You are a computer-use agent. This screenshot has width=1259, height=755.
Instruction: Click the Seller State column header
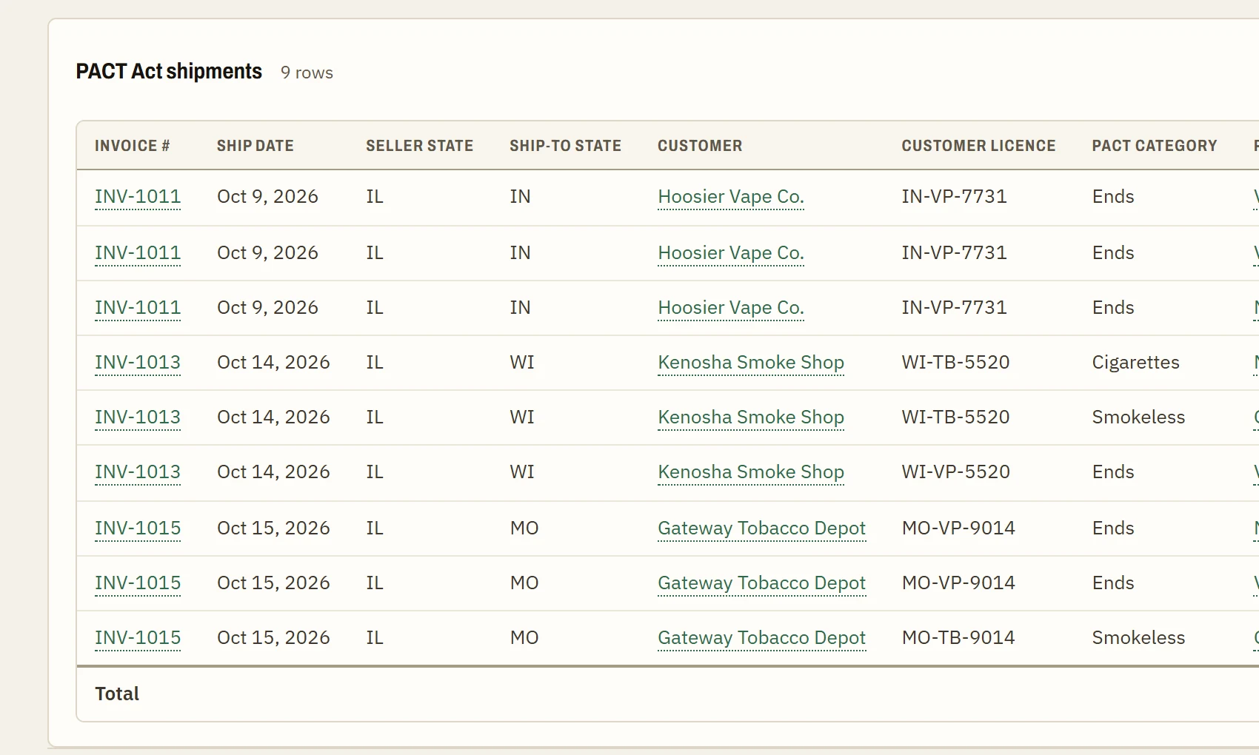tap(419, 146)
